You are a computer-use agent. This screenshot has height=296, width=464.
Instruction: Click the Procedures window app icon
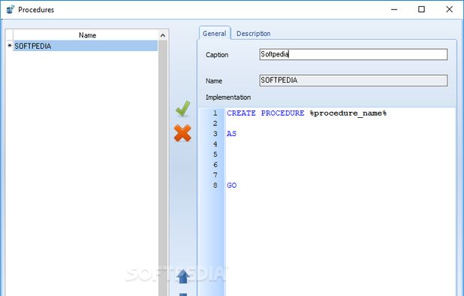coord(11,10)
